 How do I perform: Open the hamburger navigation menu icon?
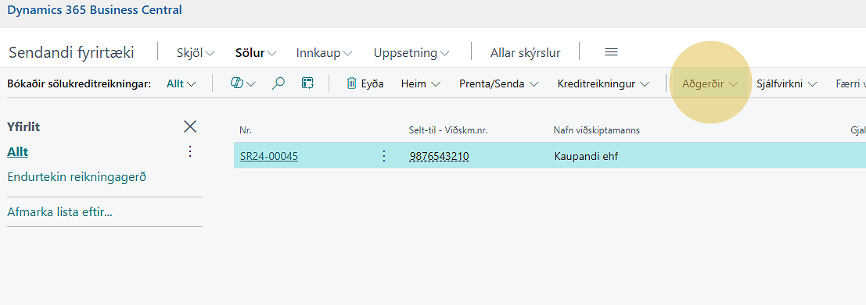coord(611,52)
